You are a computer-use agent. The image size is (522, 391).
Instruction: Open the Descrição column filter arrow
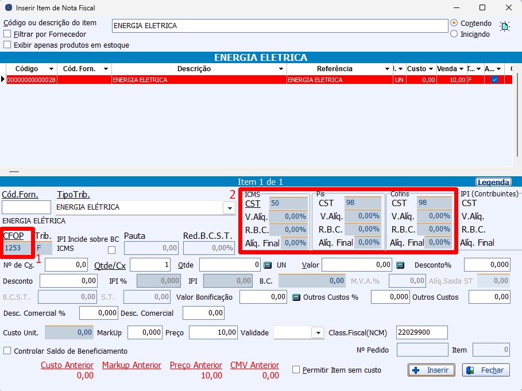tap(281, 69)
